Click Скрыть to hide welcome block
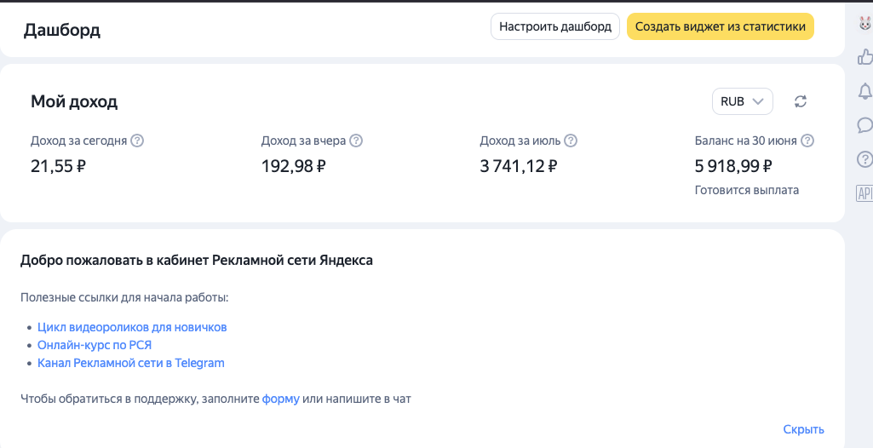Viewport: 873px width, 448px height. click(x=803, y=429)
